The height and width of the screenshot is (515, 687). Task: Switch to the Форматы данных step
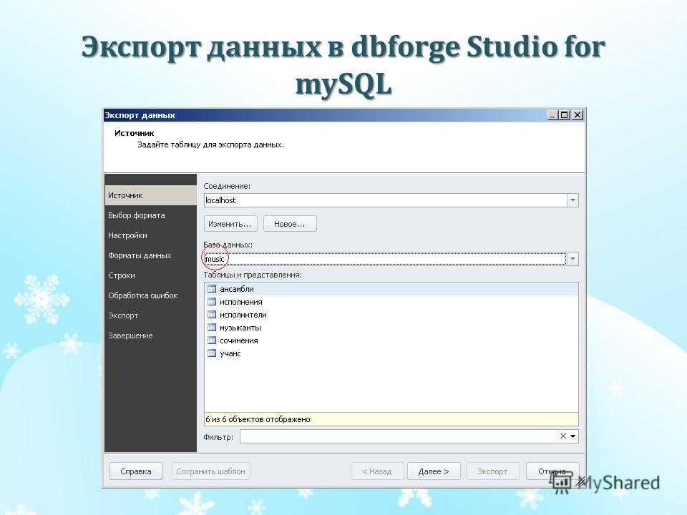pos(151,255)
